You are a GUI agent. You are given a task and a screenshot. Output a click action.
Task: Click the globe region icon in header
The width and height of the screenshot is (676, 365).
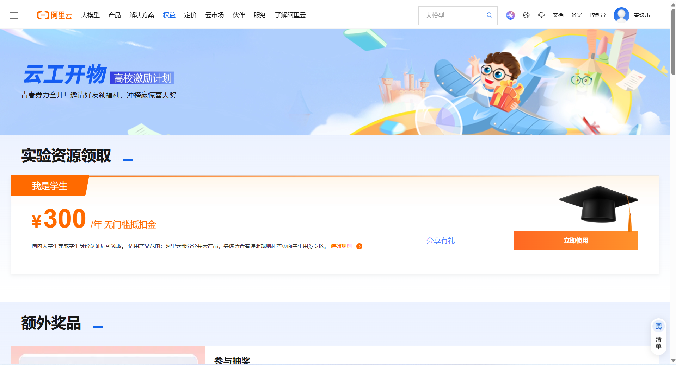click(526, 15)
